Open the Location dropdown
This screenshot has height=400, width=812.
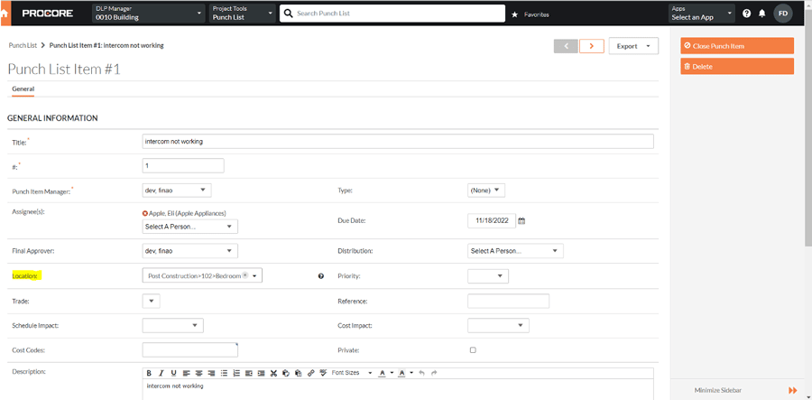[202, 276]
